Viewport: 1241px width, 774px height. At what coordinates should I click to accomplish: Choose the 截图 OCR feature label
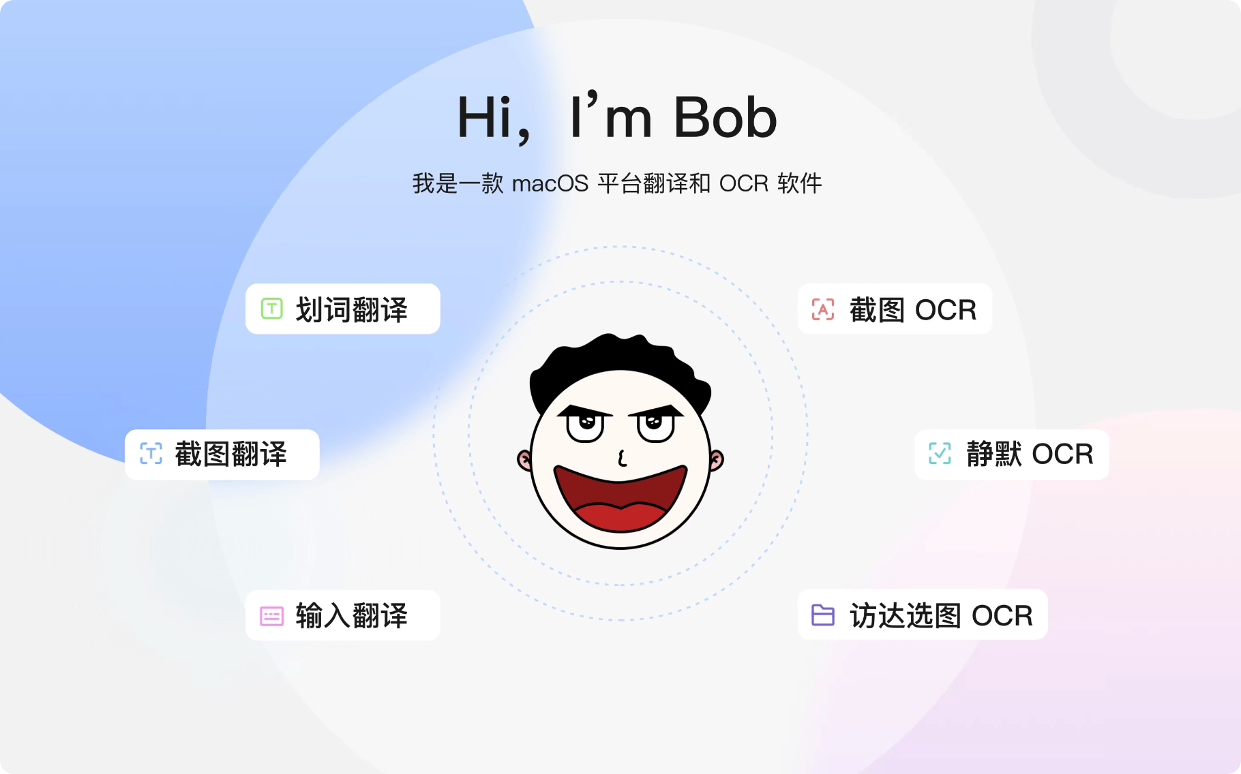coord(913,310)
